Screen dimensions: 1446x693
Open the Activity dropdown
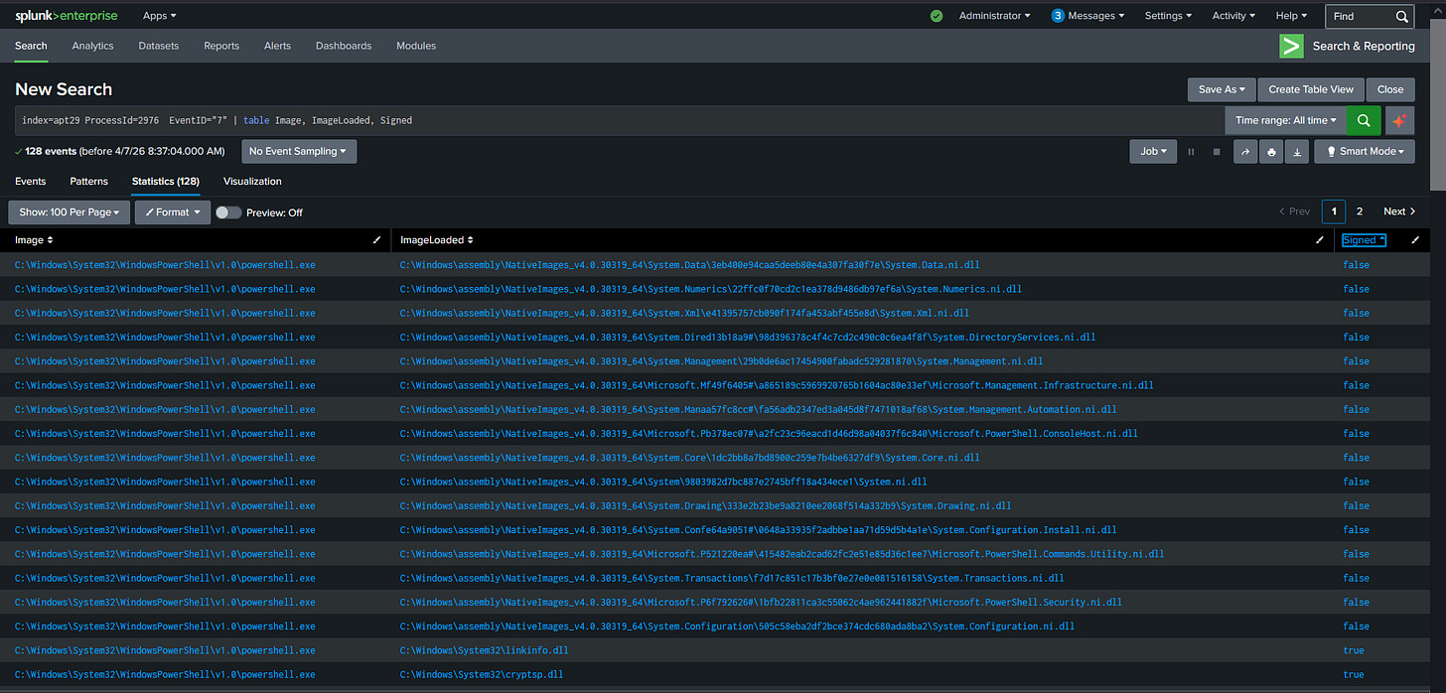click(x=1233, y=16)
